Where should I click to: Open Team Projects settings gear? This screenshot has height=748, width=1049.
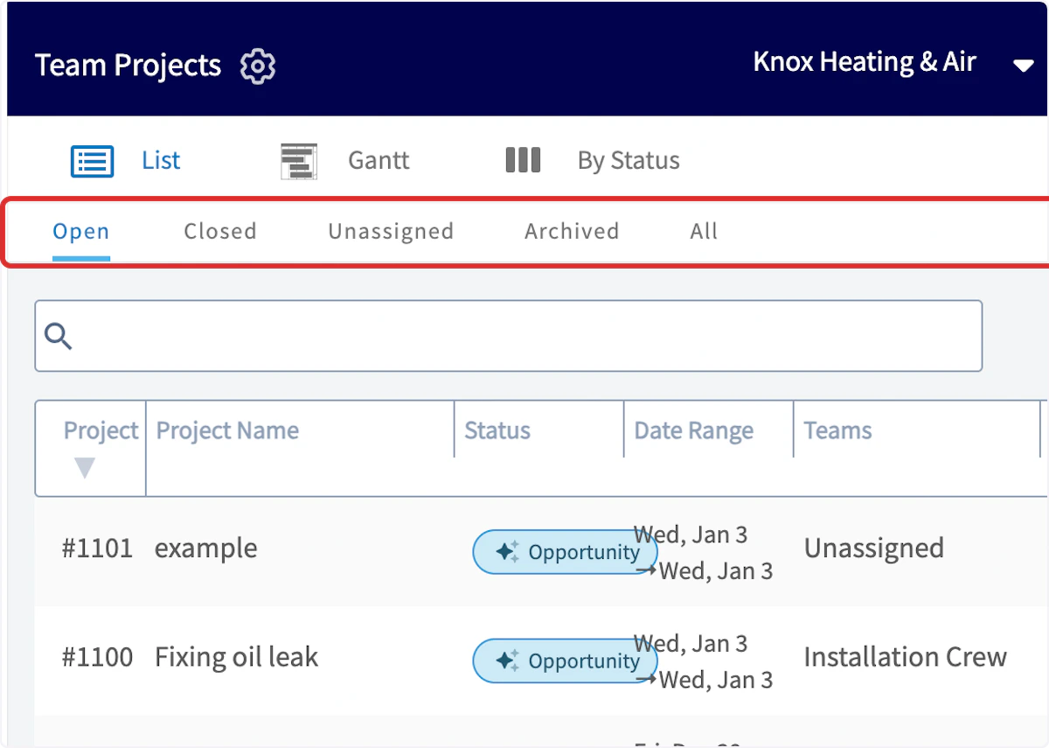click(258, 66)
